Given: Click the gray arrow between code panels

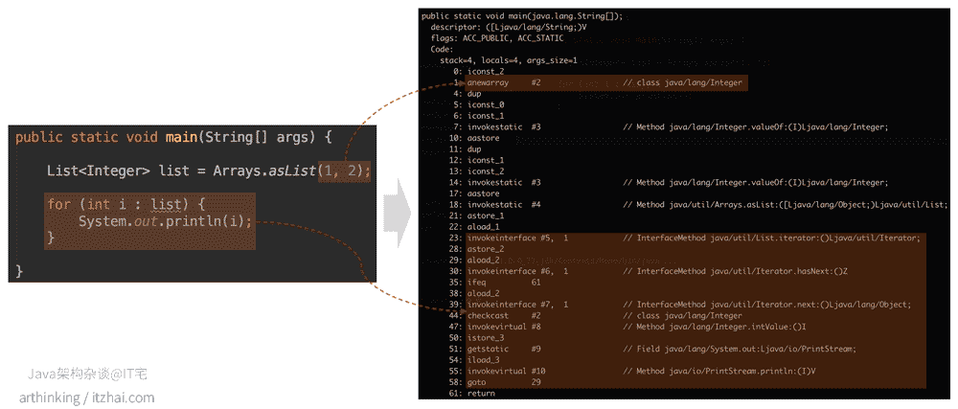Looking at the screenshot, I should coord(398,213).
